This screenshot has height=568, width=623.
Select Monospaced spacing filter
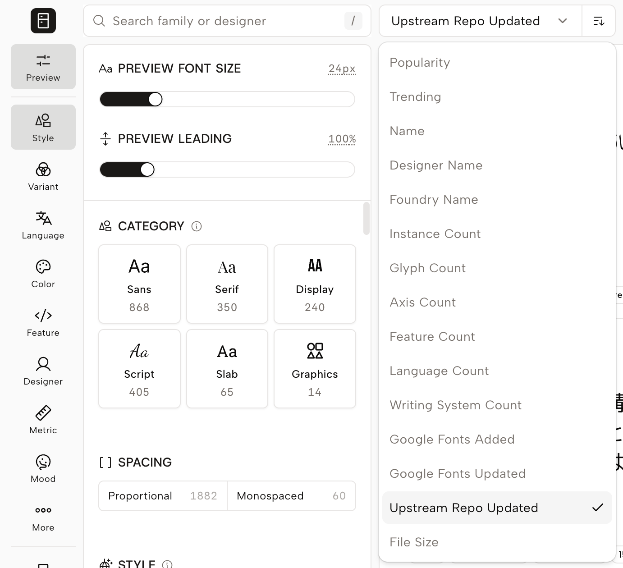tap(291, 496)
